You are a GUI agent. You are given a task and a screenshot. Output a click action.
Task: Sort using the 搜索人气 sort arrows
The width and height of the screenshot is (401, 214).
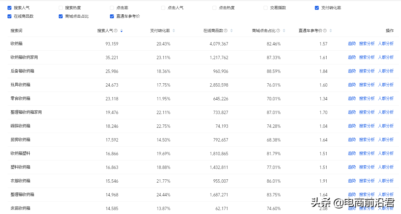pyautogui.click(x=121, y=30)
